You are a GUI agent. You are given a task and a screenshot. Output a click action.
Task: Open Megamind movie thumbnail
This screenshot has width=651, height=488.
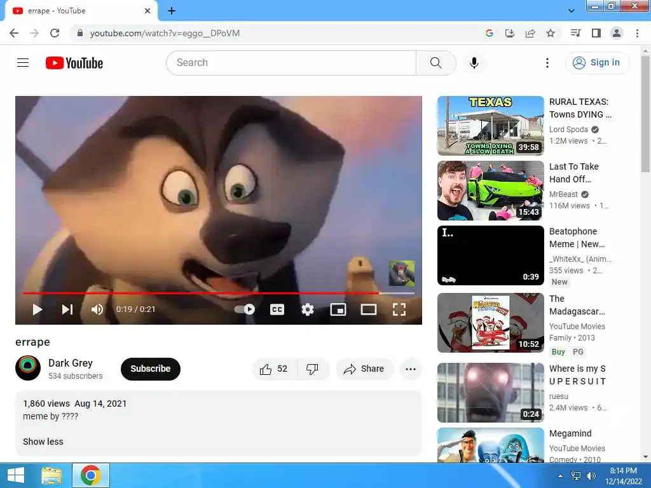click(490, 445)
